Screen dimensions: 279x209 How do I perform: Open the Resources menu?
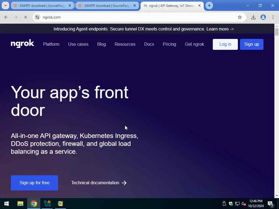tap(125, 44)
